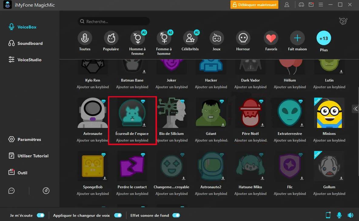Open the Soundboard section
The height and width of the screenshot is (221, 359).
25,43
